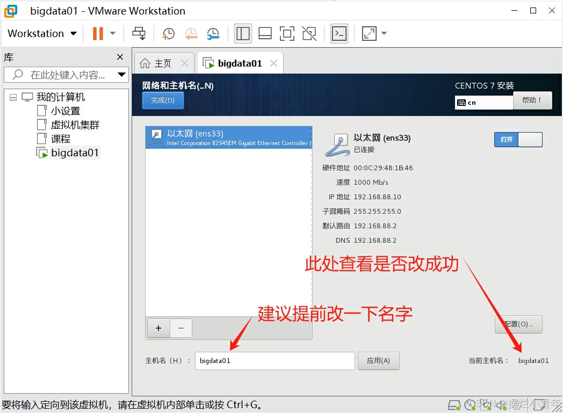Screen dimensions: 563x413
Task: Click the 子网掩码 255.255.255.0 value
Action: click(x=377, y=212)
